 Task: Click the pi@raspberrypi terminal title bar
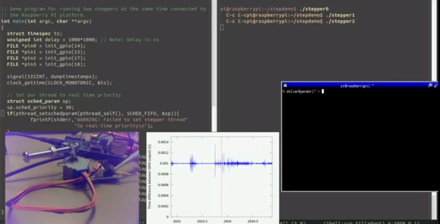click(x=356, y=86)
